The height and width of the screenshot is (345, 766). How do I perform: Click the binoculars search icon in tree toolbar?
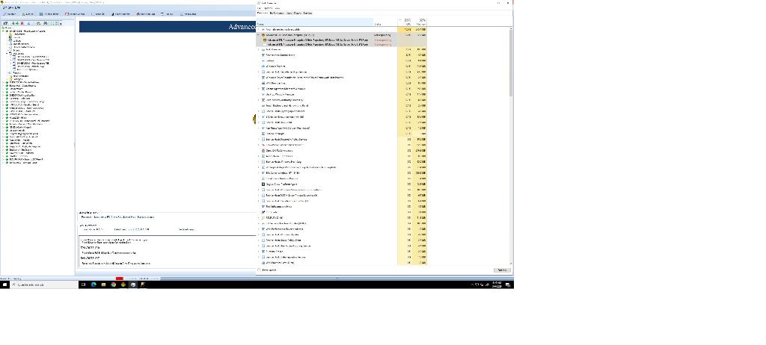coord(45,23)
